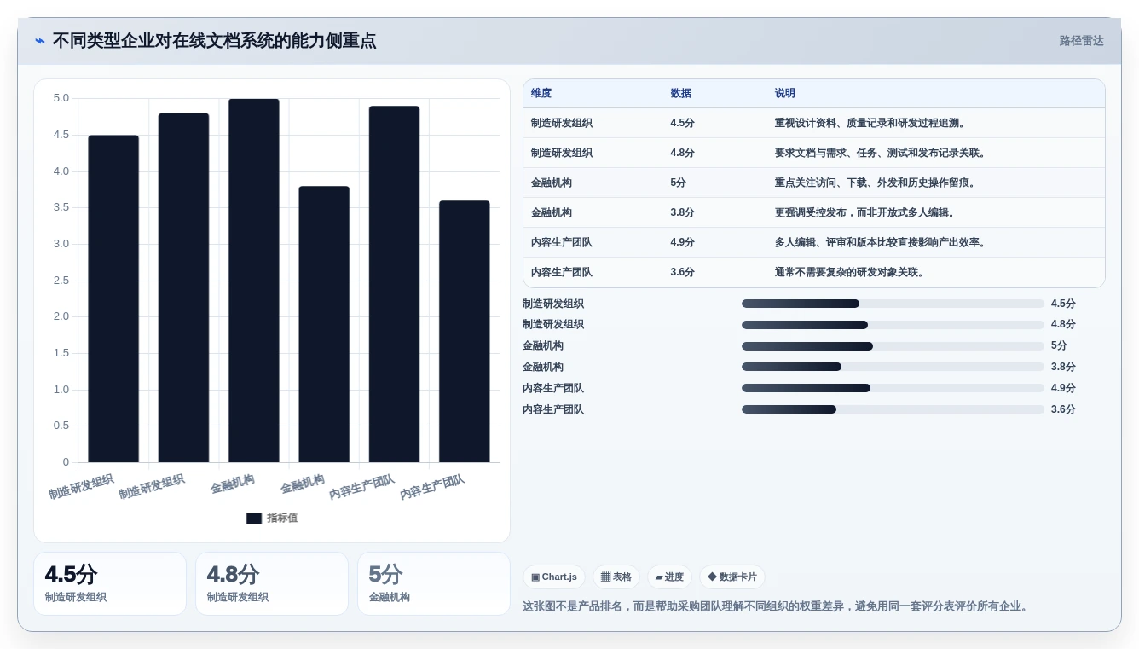Click the chart bar with value 3.6

[x=465, y=332]
